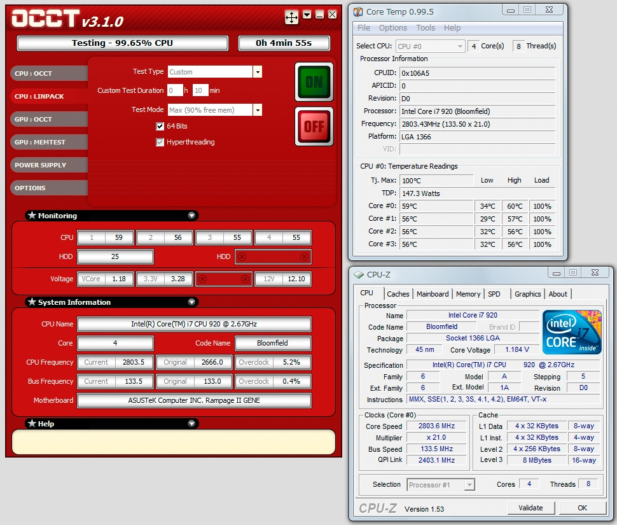This screenshot has width=617, height=525.
Task: Click the System Information star icon
Action: point(32,302)
